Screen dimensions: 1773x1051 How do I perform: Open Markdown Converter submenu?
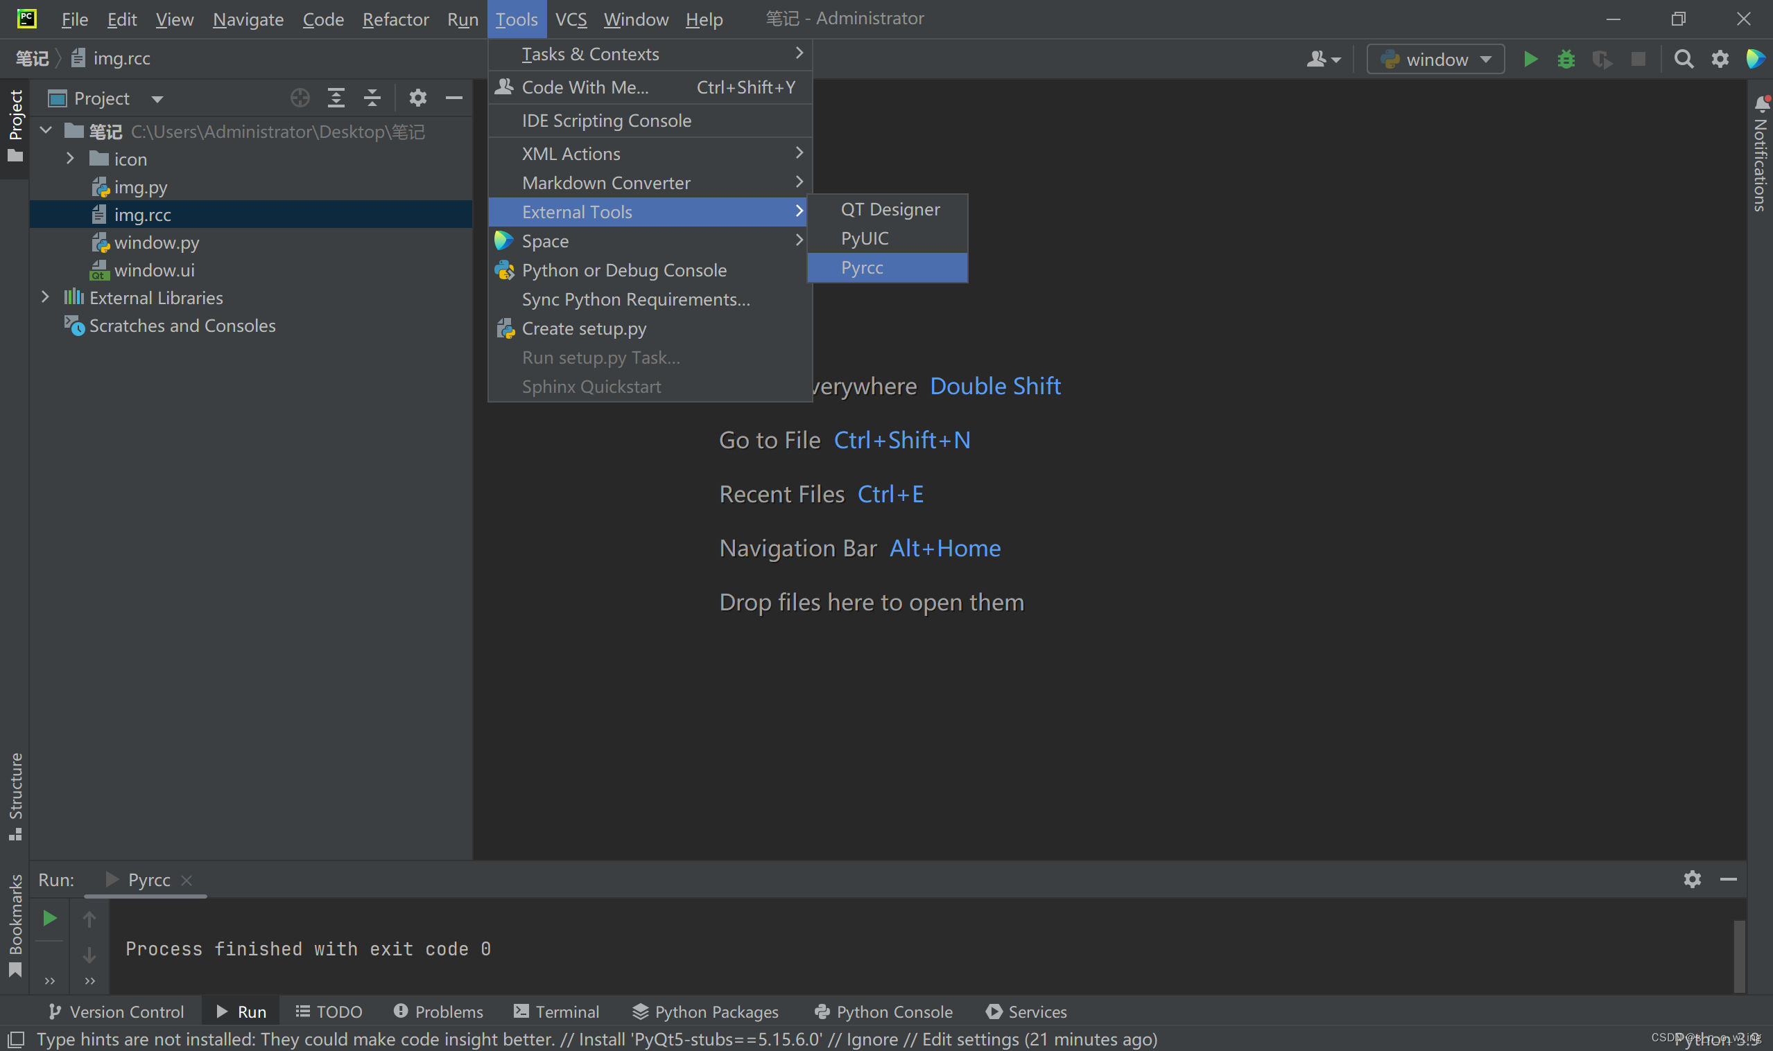pyautogui.click(x=650, y=183)
